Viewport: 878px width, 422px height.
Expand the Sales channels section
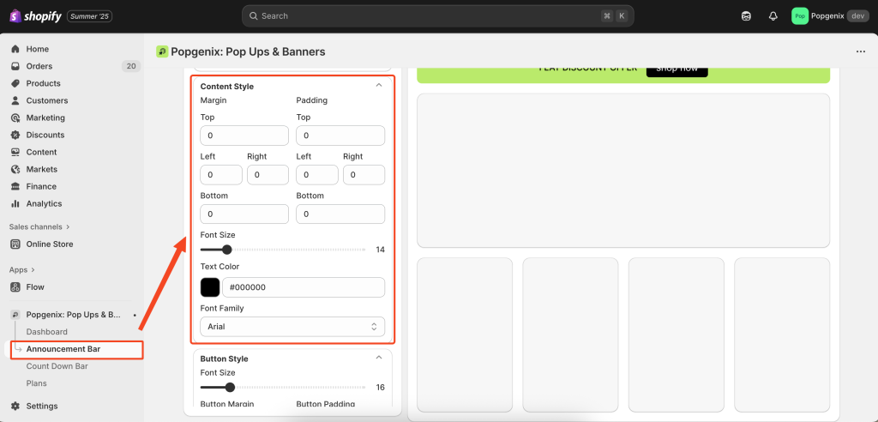click(x=39, y=227)
